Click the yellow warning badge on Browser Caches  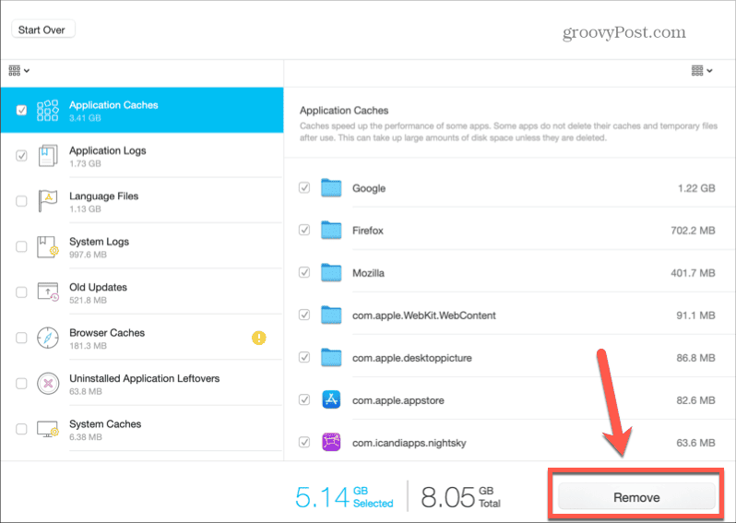tap(258, 338)
